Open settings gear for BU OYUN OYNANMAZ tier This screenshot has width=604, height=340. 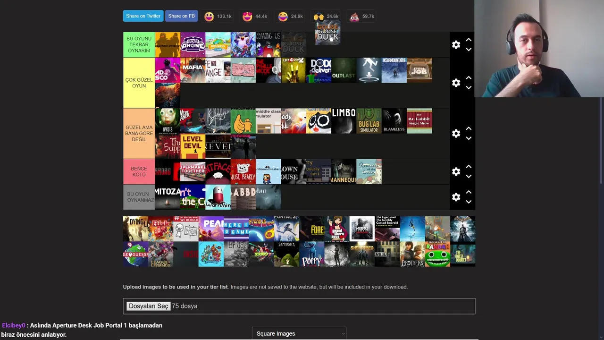click(x=456, y=197)
